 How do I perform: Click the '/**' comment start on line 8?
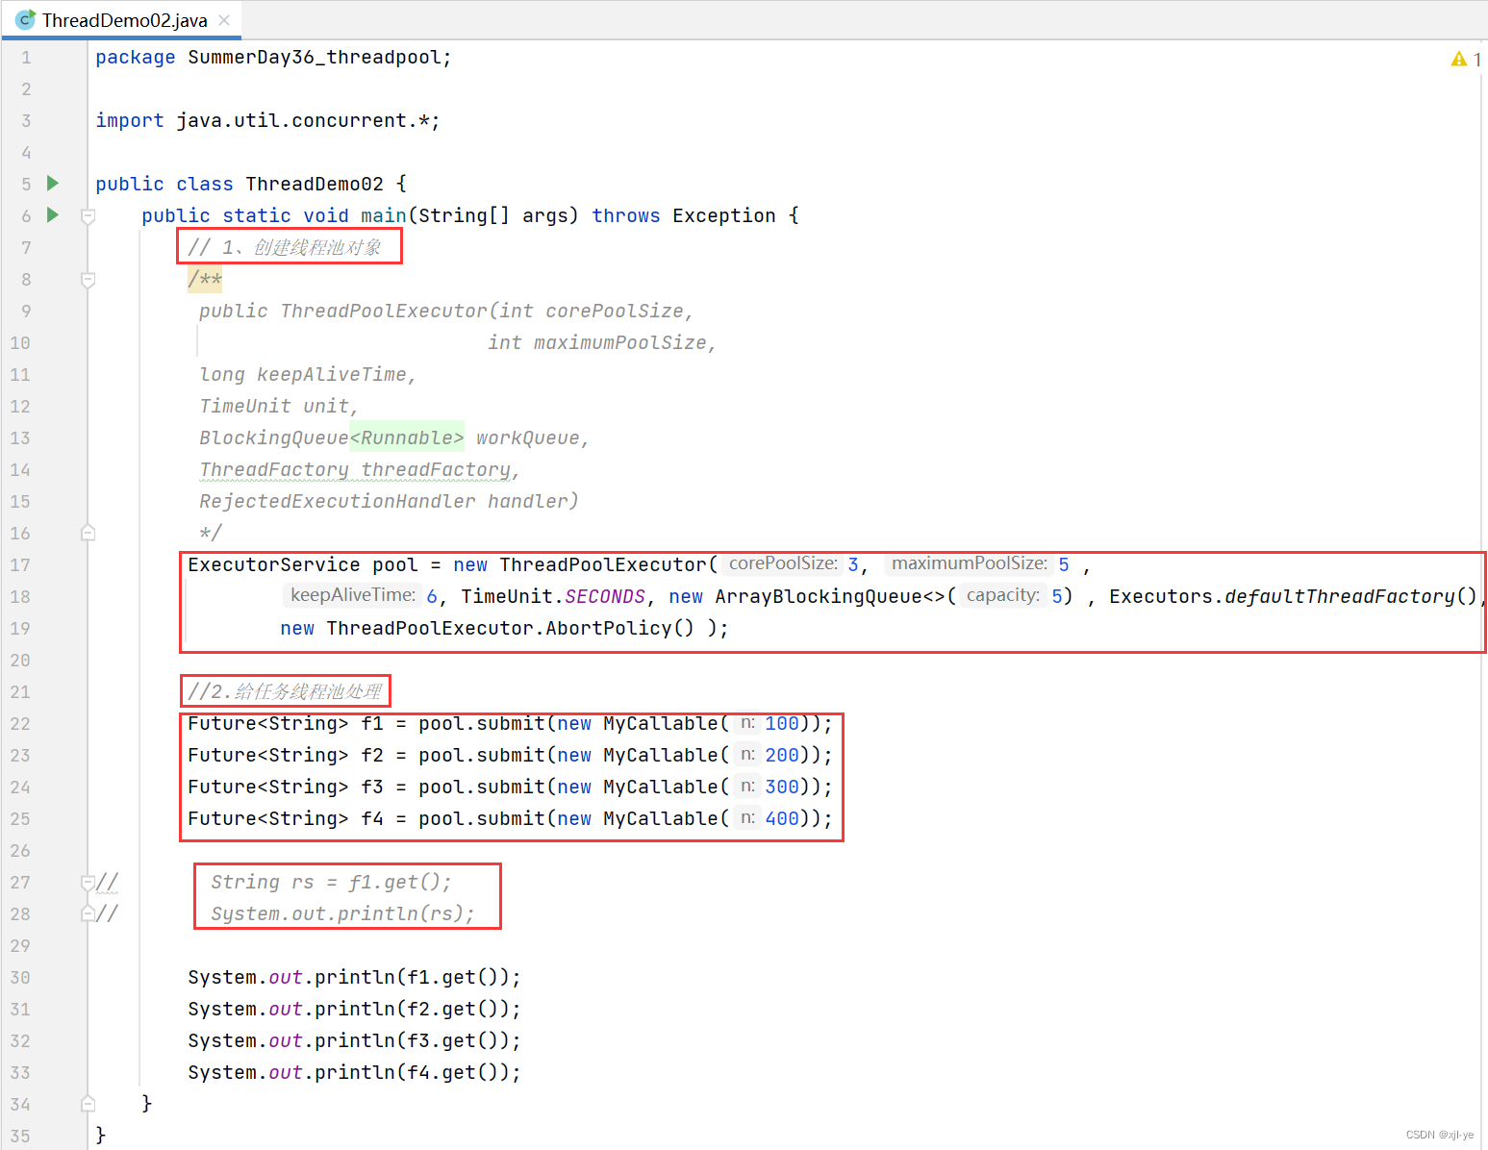(x=205, y=280)
